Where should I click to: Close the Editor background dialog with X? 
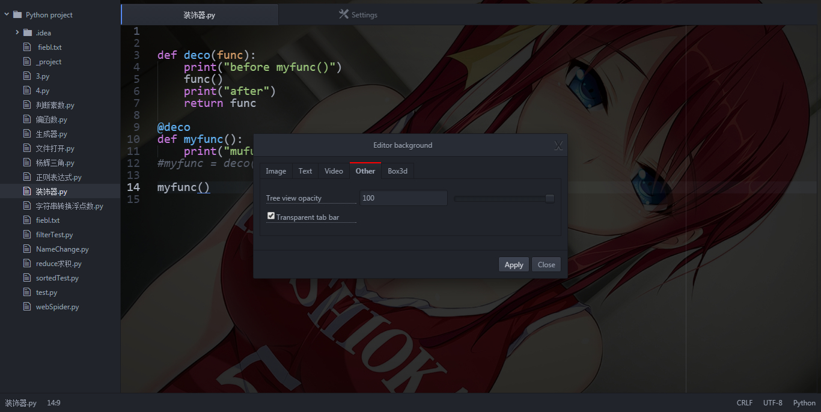click(x=558, y=145)
